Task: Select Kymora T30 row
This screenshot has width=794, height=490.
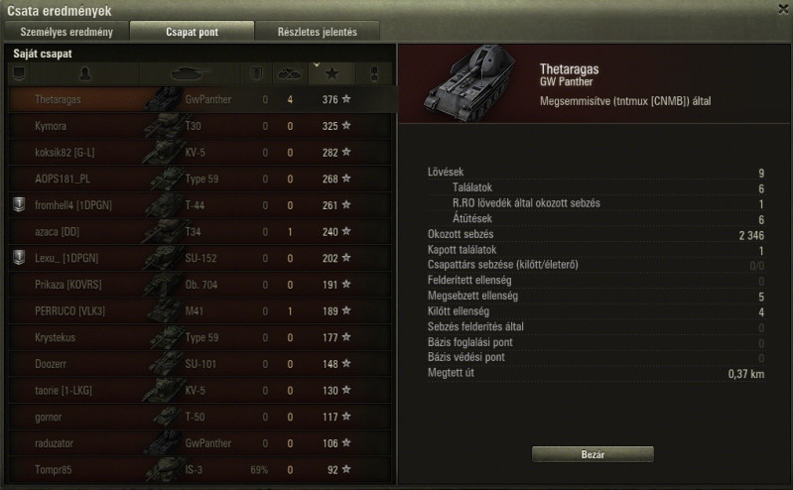Action: (x=200, y=126)
